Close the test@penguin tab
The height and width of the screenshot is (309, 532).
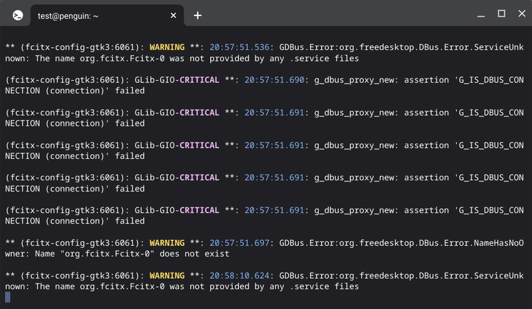(173, 15)
